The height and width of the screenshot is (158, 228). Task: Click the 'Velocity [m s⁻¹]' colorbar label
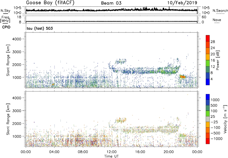[225, 119]
